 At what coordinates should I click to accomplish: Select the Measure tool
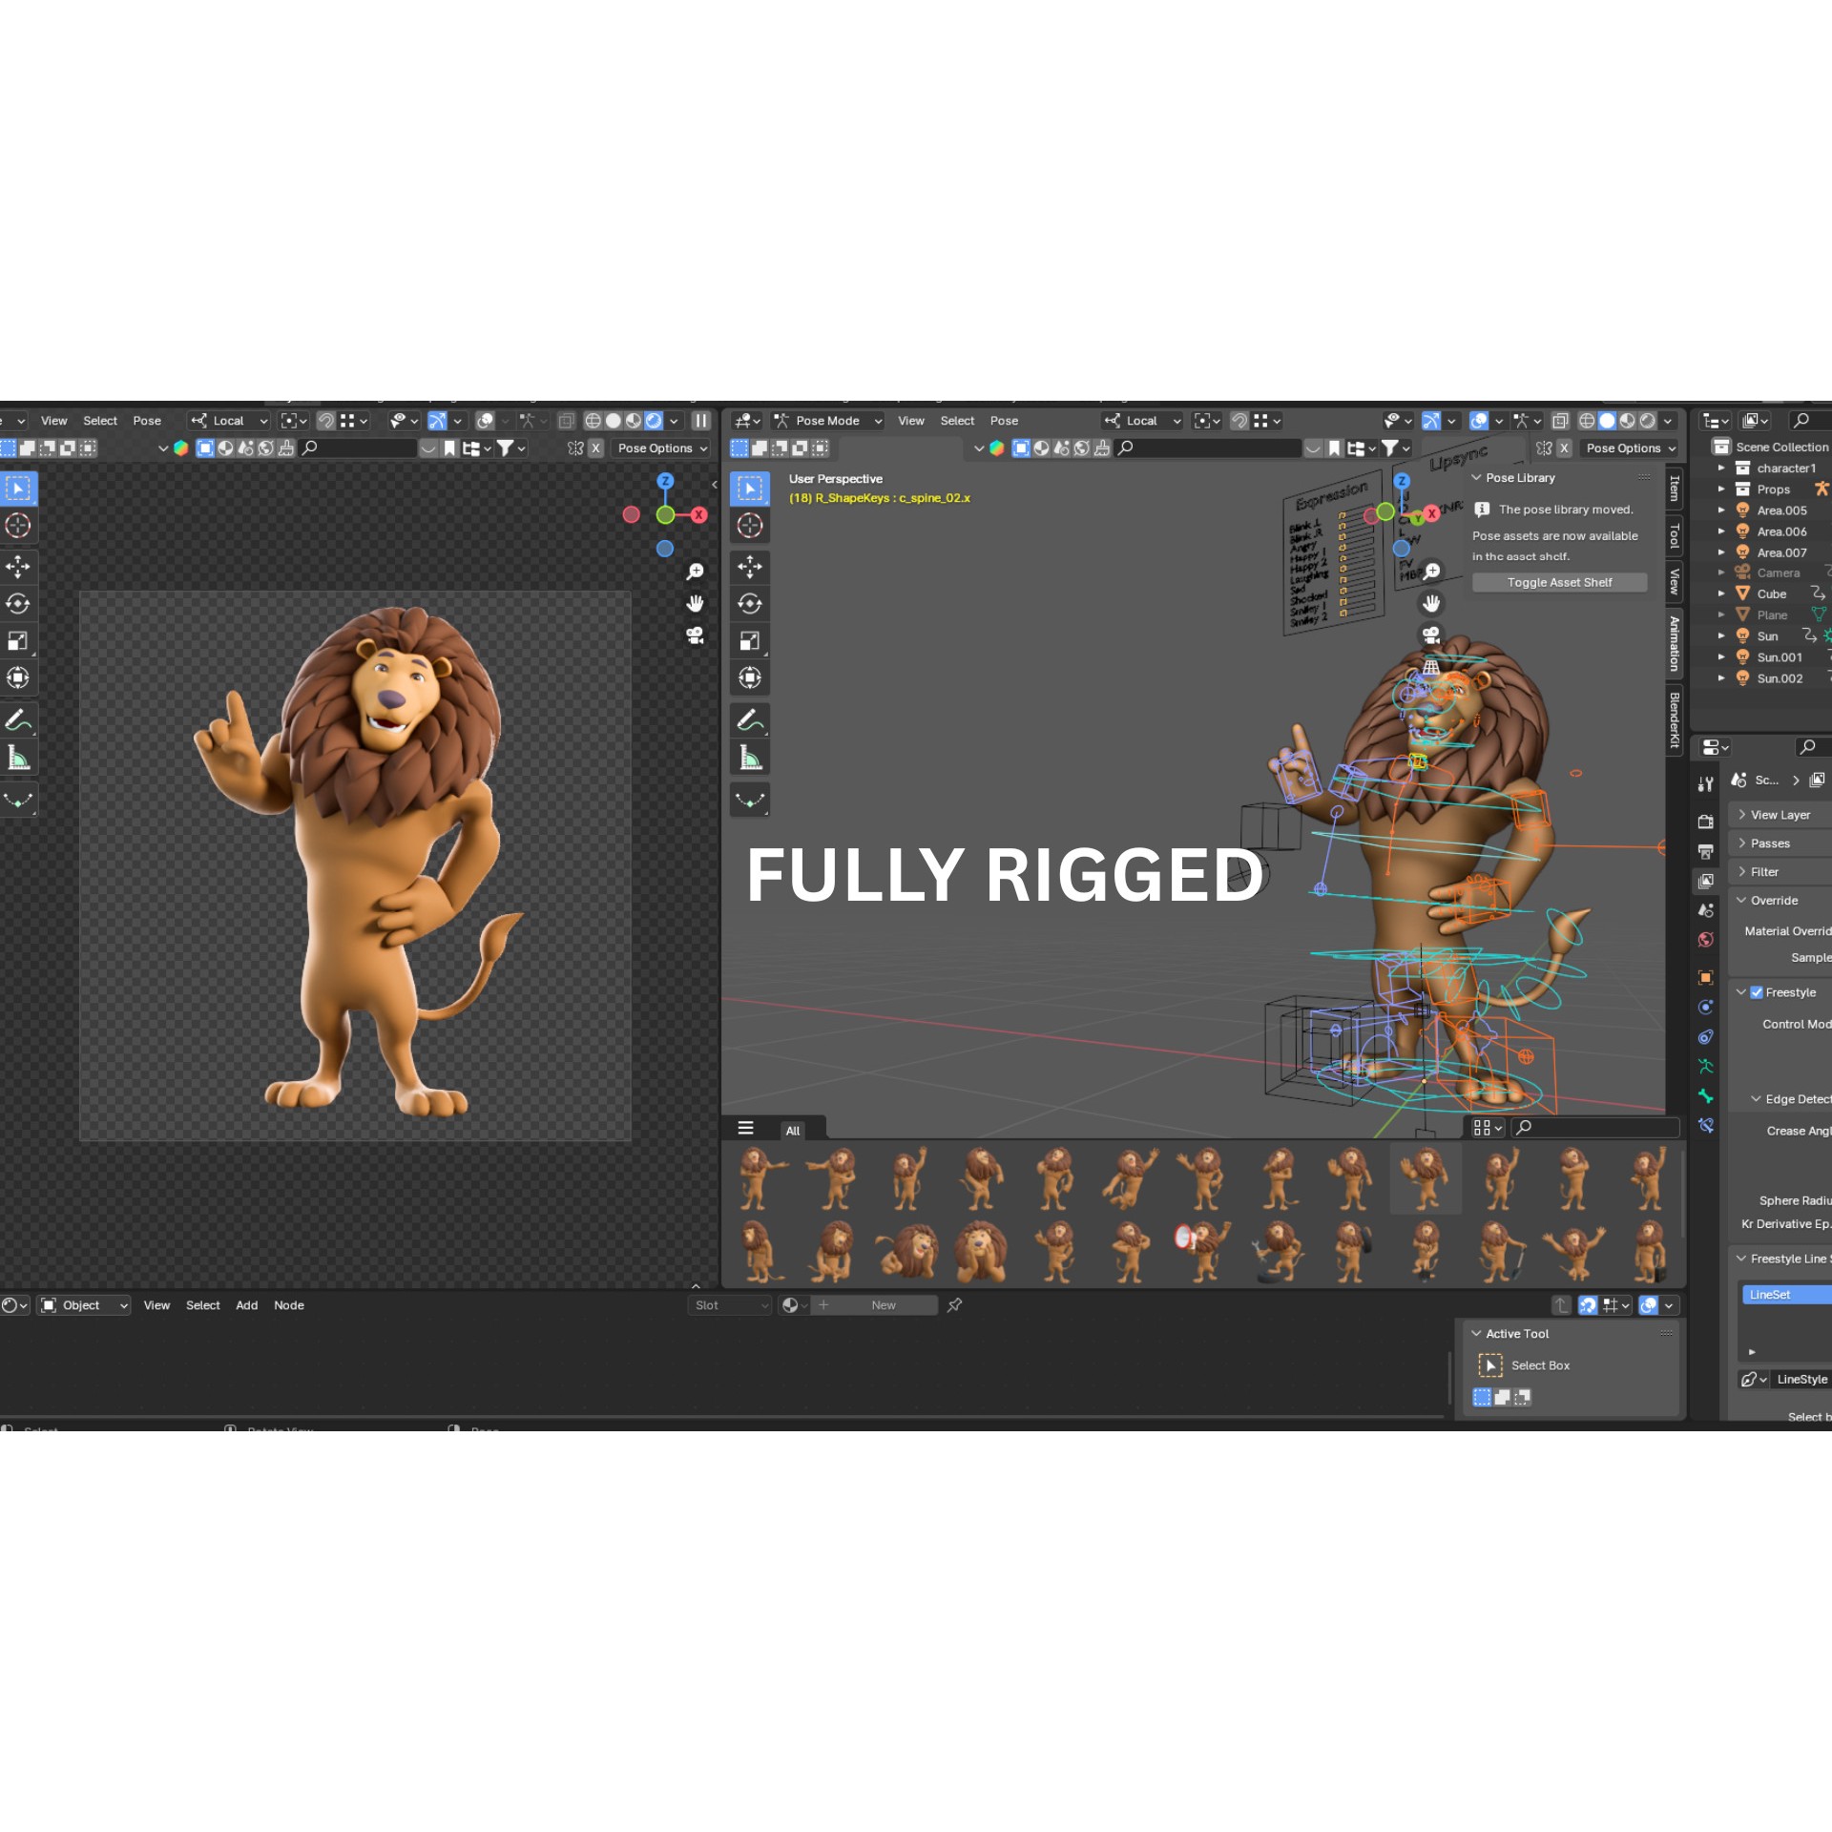click(18, 756)
